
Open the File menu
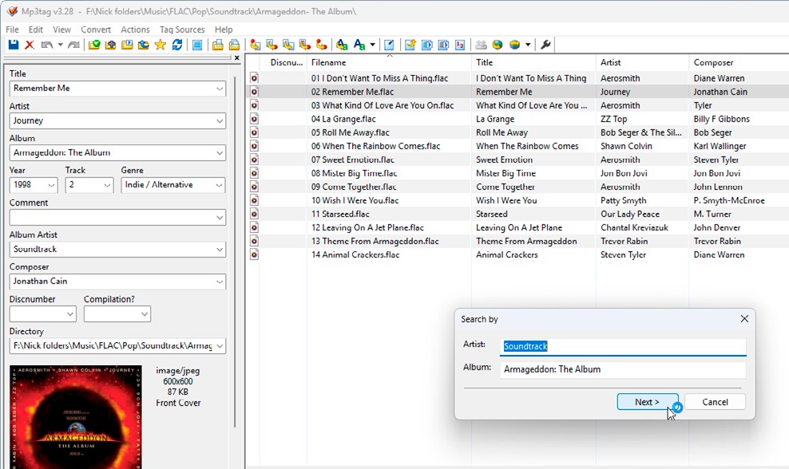[x=12, y=30]
